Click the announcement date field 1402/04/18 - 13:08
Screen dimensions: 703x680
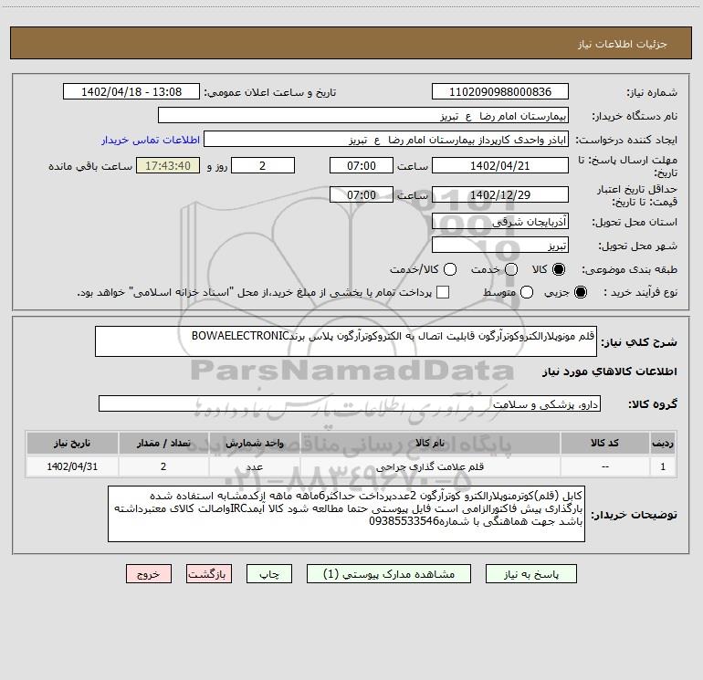131,92
